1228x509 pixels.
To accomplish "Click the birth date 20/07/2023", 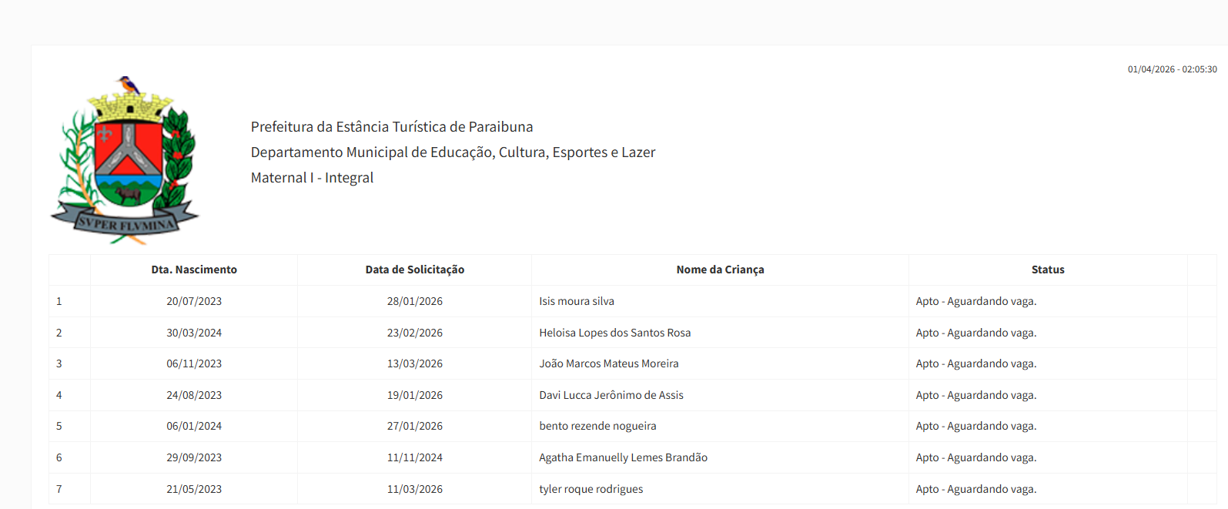I will [x=194, y=301].
